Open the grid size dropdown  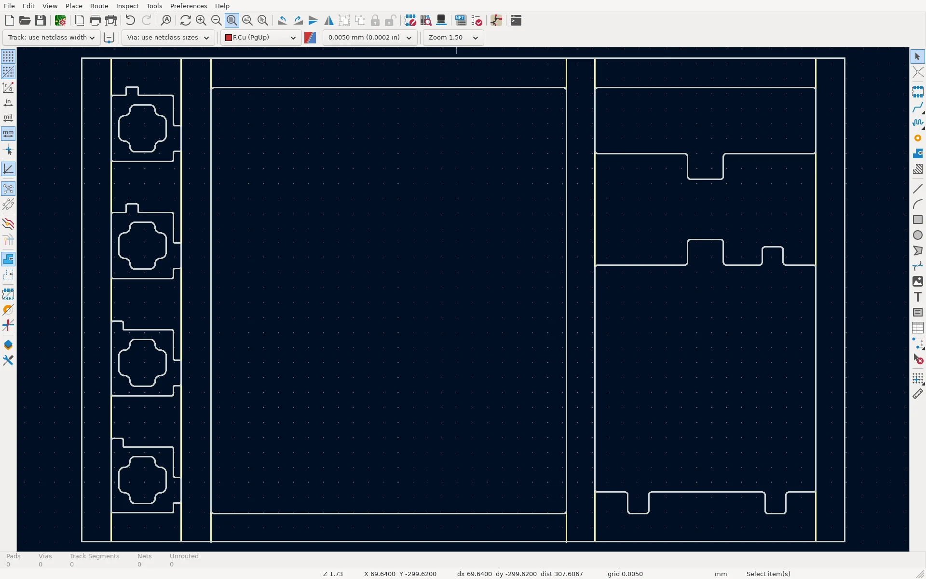pos(370,37)
